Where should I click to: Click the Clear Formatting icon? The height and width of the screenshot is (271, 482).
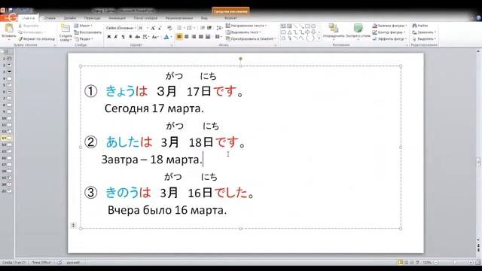click(169, 28)
